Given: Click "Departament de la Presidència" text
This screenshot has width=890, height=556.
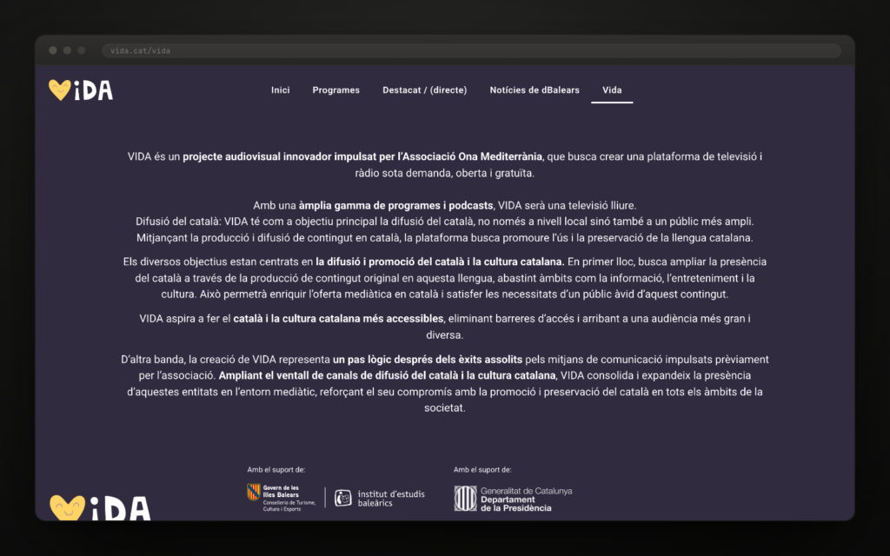Looking at the screenshot, I should 516,504.
